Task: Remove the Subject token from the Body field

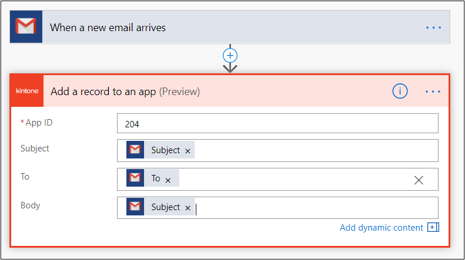Action: point(188,208)
